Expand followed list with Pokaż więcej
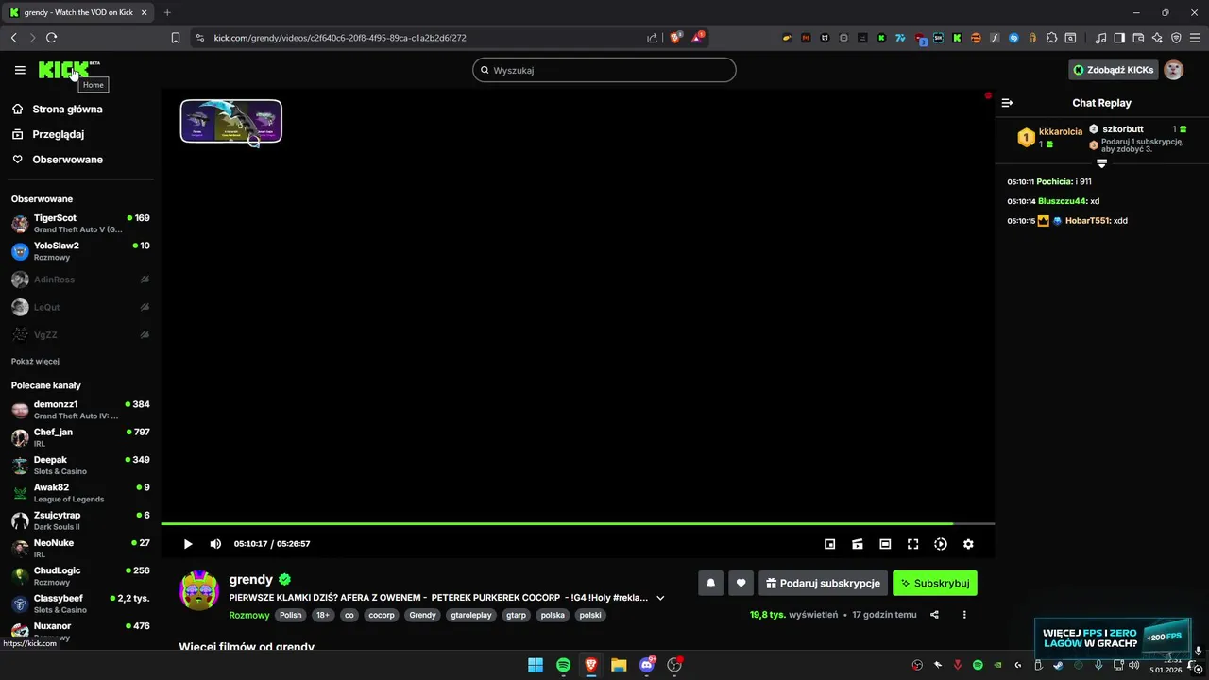The width and height of the screenshot is (1209, 680). (x=35, y=362)
